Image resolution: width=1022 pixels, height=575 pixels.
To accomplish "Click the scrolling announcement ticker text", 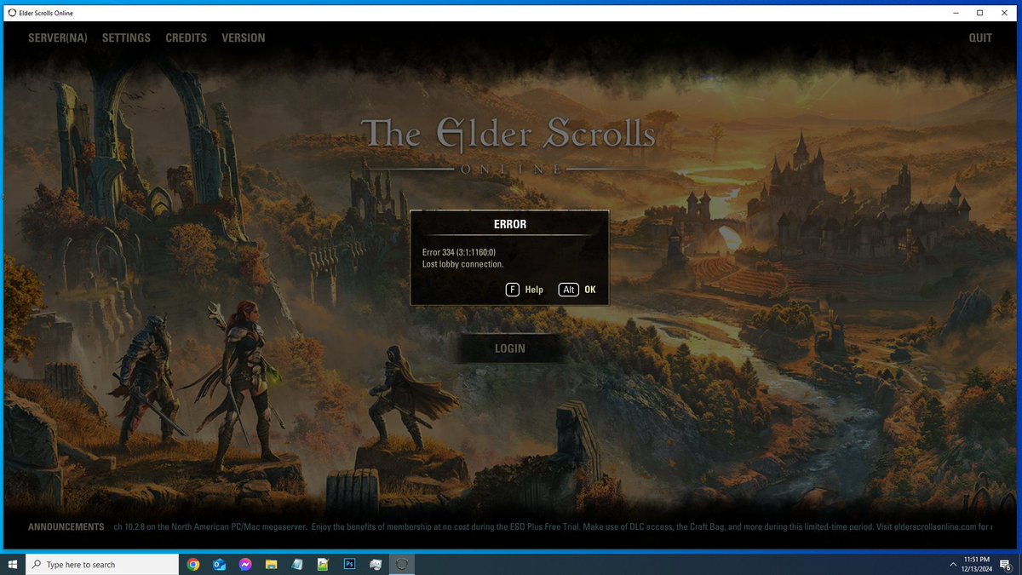I will tap(552, 527).
